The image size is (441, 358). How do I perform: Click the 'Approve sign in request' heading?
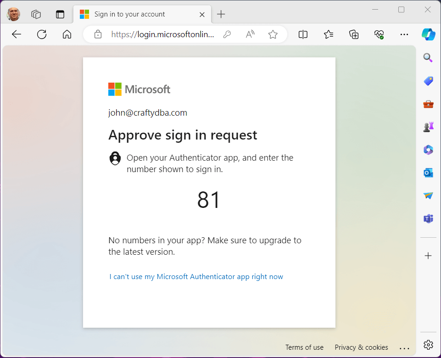click(183, 135)
